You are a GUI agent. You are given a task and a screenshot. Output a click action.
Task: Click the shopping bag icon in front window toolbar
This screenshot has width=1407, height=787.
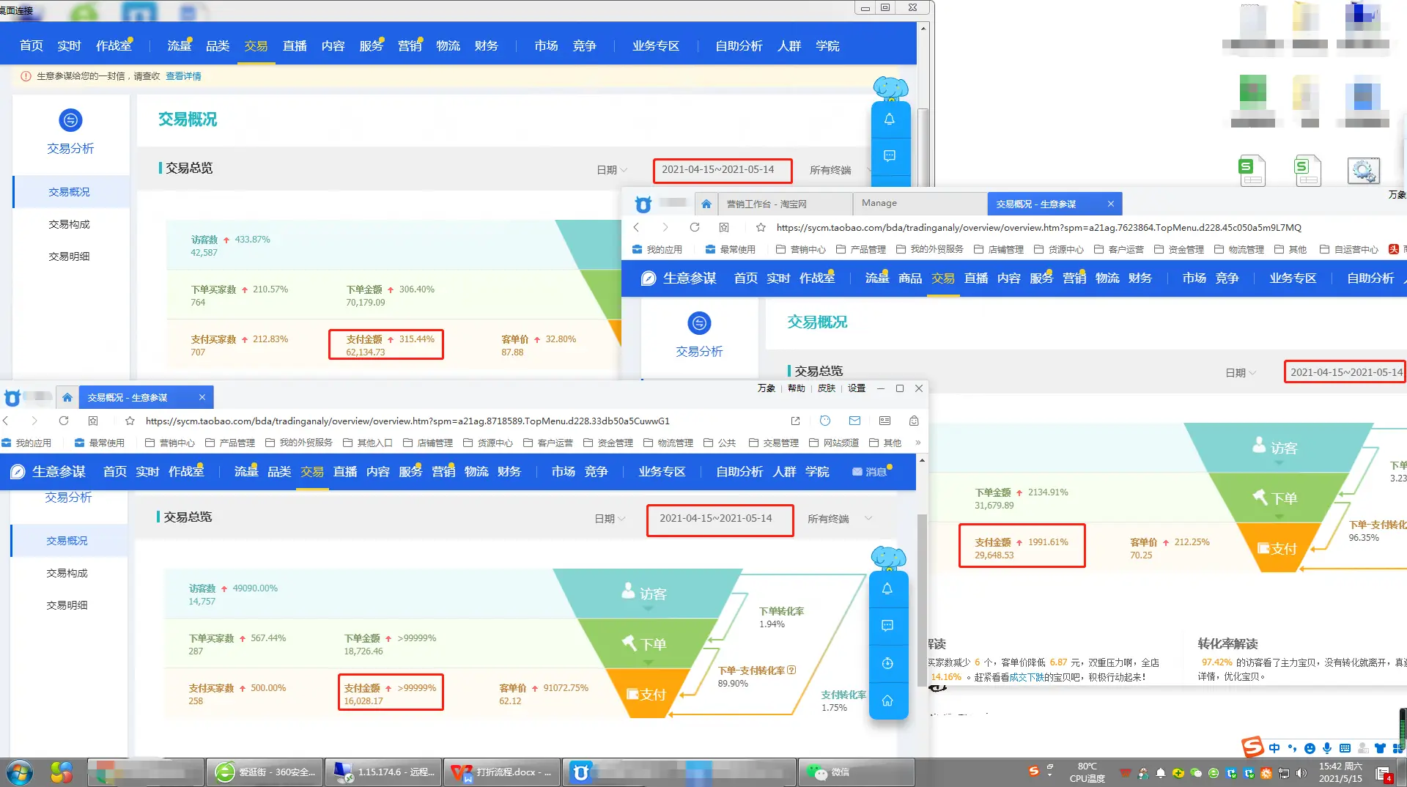click(x=914, y=421)
